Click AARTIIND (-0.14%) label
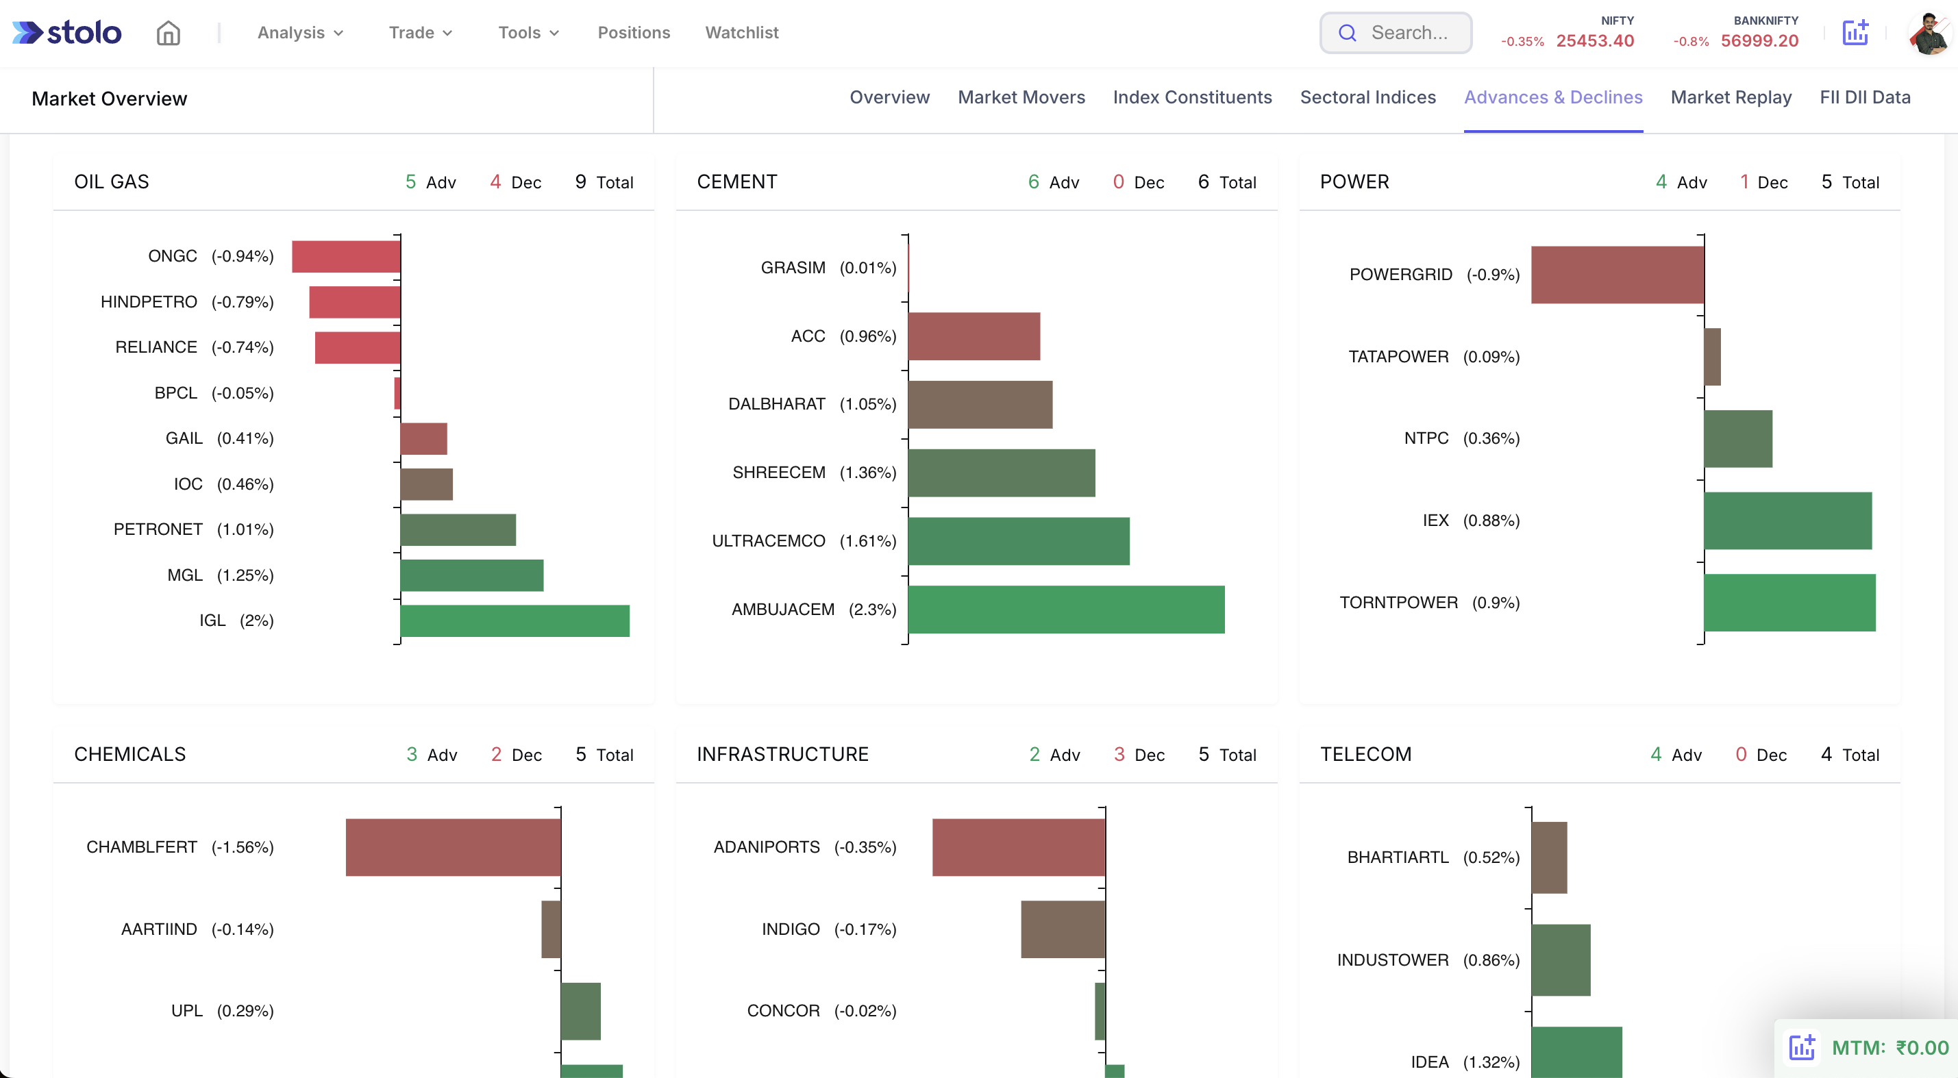 [x=197, y=928]
